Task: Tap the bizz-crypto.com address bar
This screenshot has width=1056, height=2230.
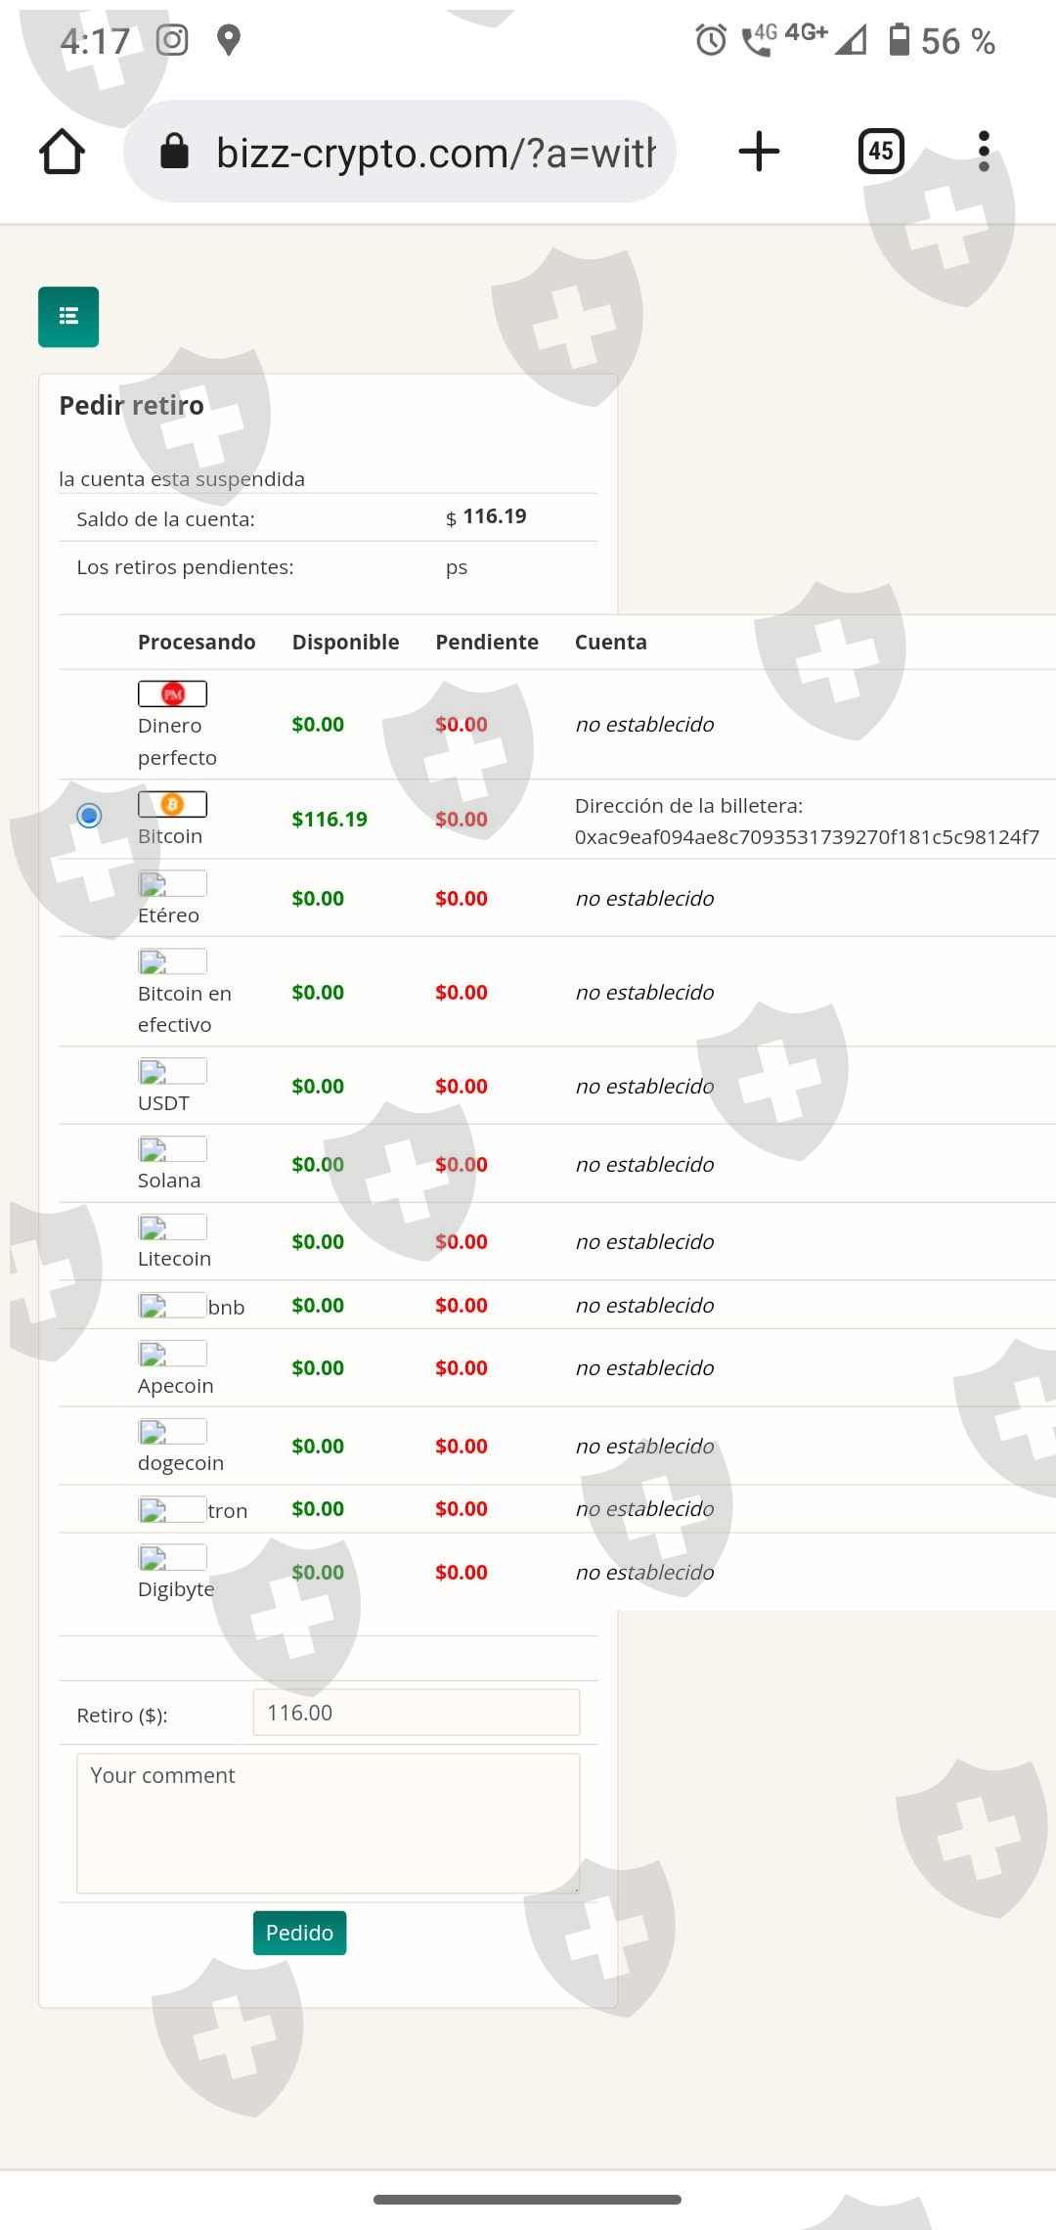Action: (x=400, y=152)
